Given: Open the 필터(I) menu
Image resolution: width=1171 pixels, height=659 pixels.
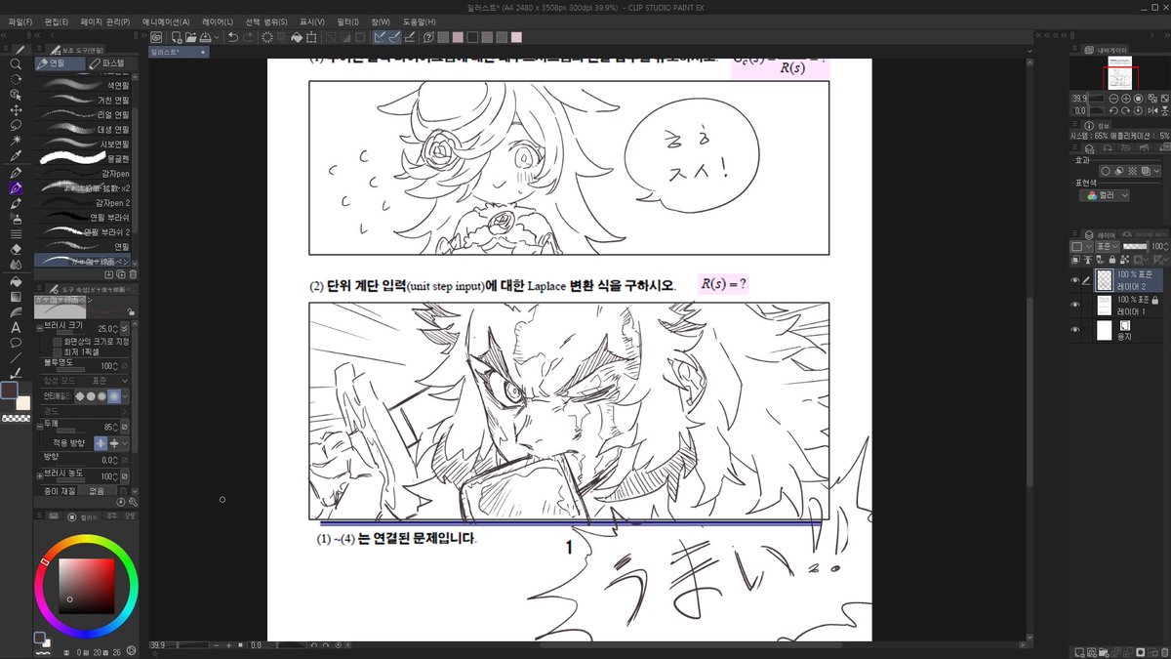Looking at the screenshot, I should (347, 21).
